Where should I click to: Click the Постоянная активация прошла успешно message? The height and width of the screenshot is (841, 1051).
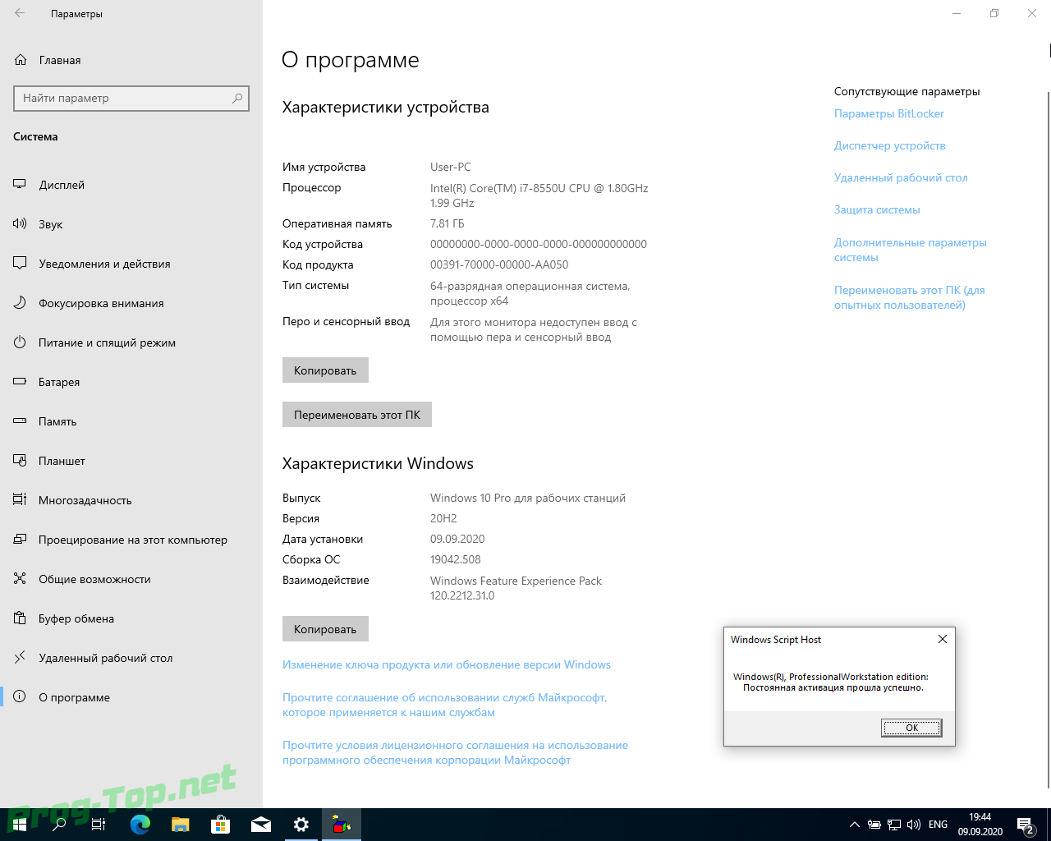[833, 687]
